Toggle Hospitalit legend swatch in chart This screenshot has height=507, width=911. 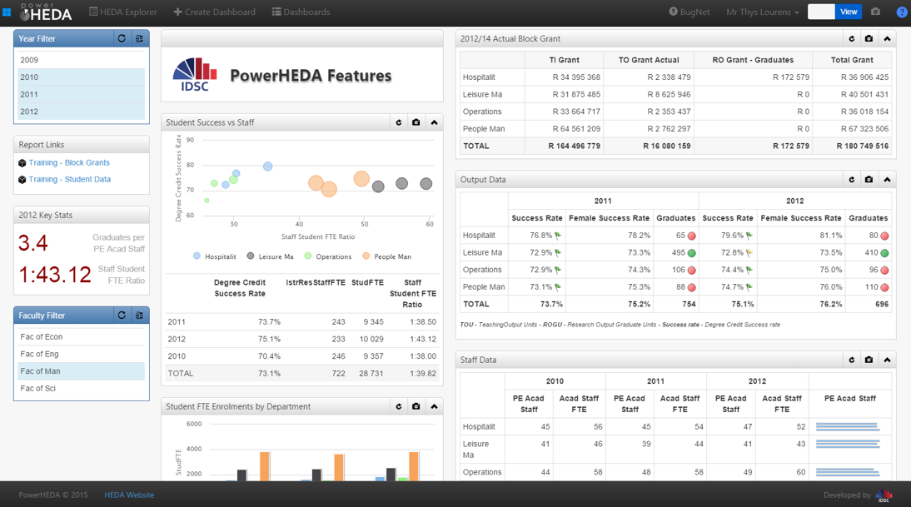click(x=197, y=256)
